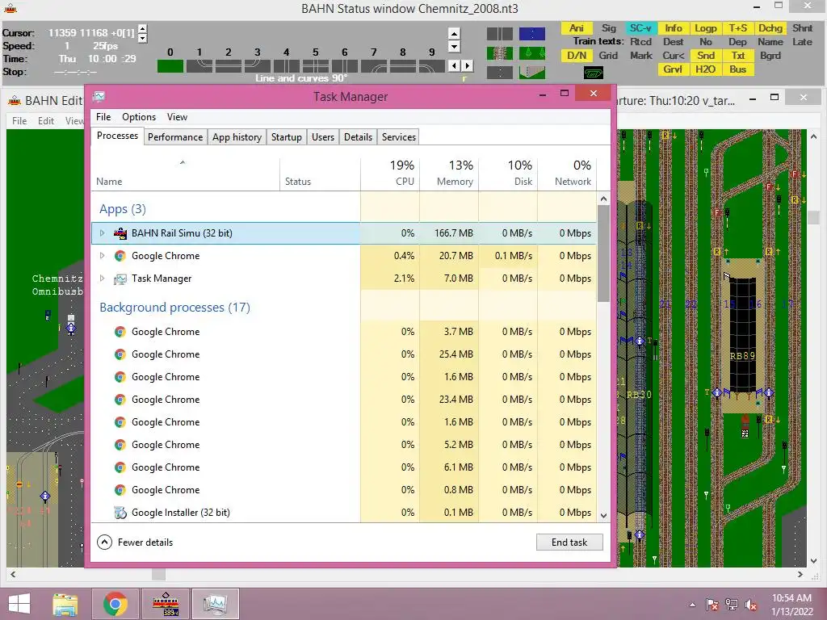Image resolution: width=827 pixels, height=620 pixels.
Task: Click cursor layer down stepper arrow
Action: click(142, 38)
